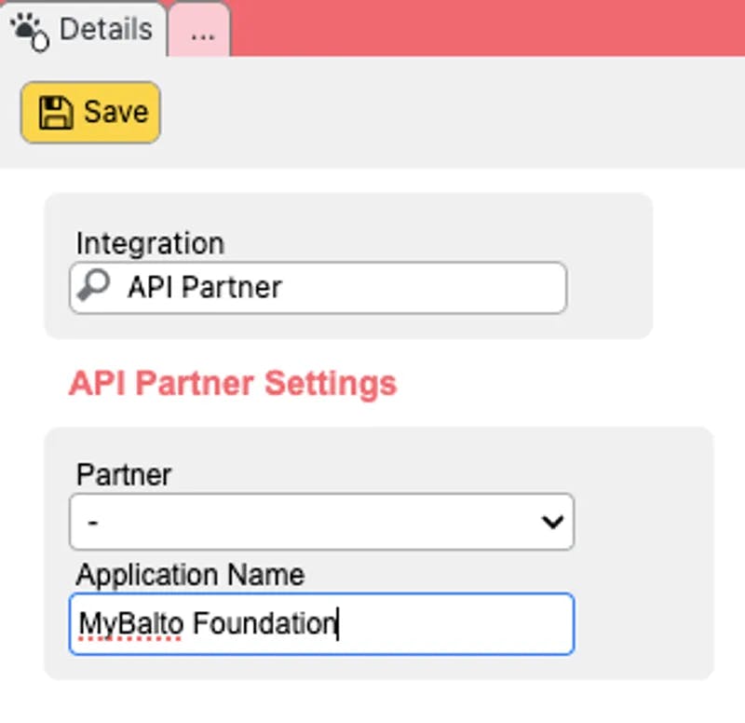Click the Integration field label

(150, 244)
